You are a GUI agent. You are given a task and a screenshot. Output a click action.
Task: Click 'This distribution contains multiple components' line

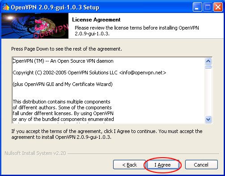point(61,102)
